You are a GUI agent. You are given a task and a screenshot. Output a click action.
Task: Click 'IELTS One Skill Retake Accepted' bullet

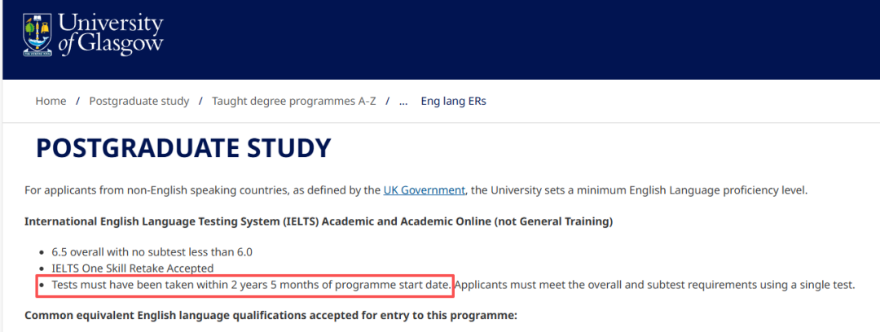coord(132,268)
